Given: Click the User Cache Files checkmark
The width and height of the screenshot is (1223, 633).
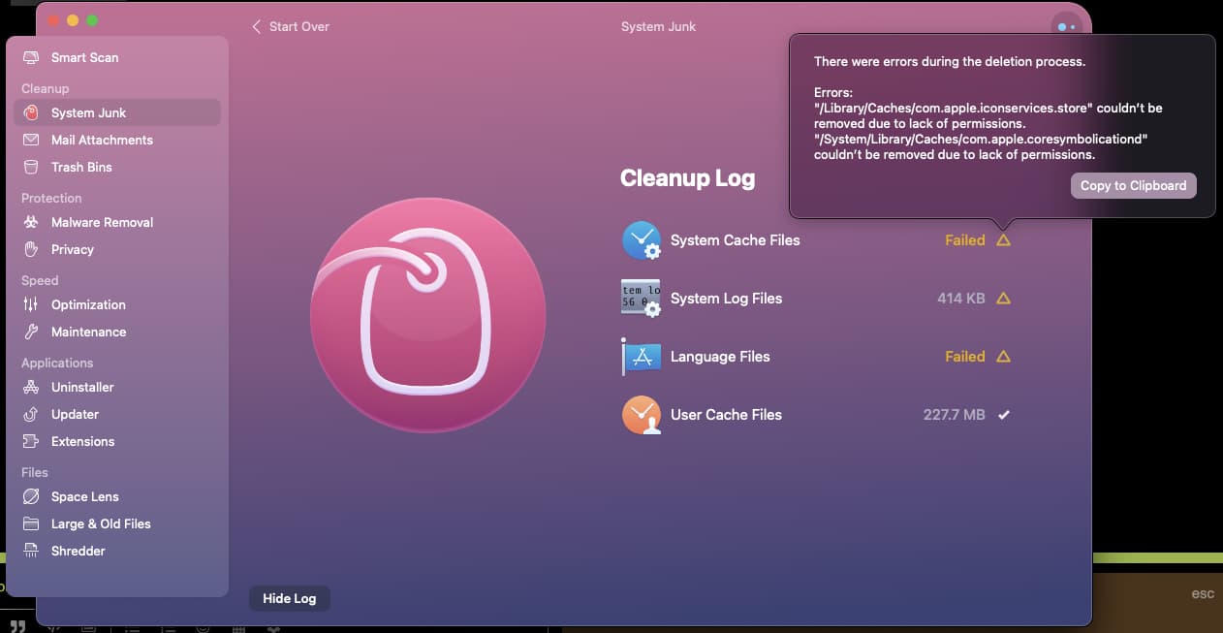Looking at the screenshot, I should click(x=1004, y=415).
